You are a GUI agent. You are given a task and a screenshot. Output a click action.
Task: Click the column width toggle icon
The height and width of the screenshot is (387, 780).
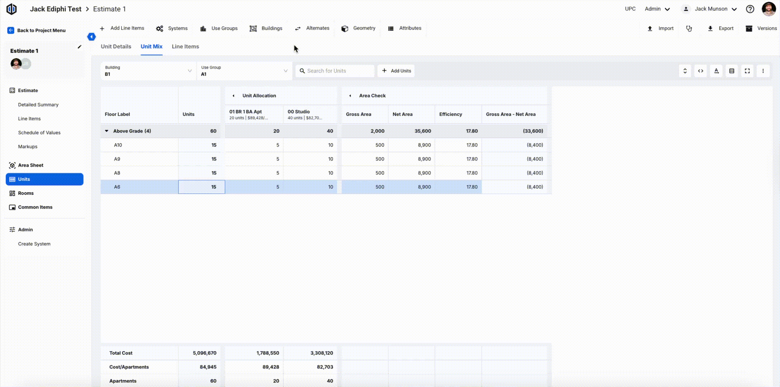click(x=701, y=71)
